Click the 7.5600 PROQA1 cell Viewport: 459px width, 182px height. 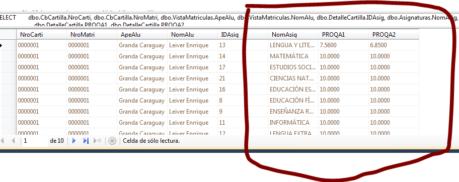[344, 45]
